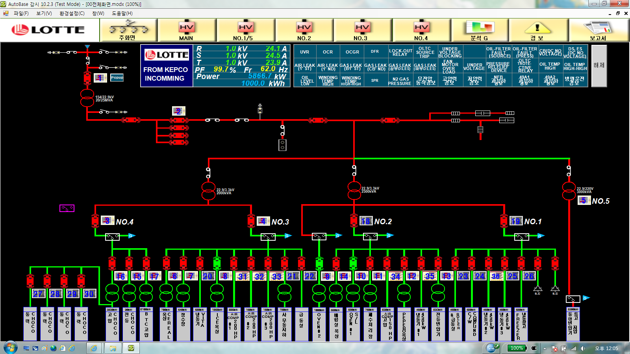
Task: Go to 주화면 main diagram screen
Action: click(128, 30)
